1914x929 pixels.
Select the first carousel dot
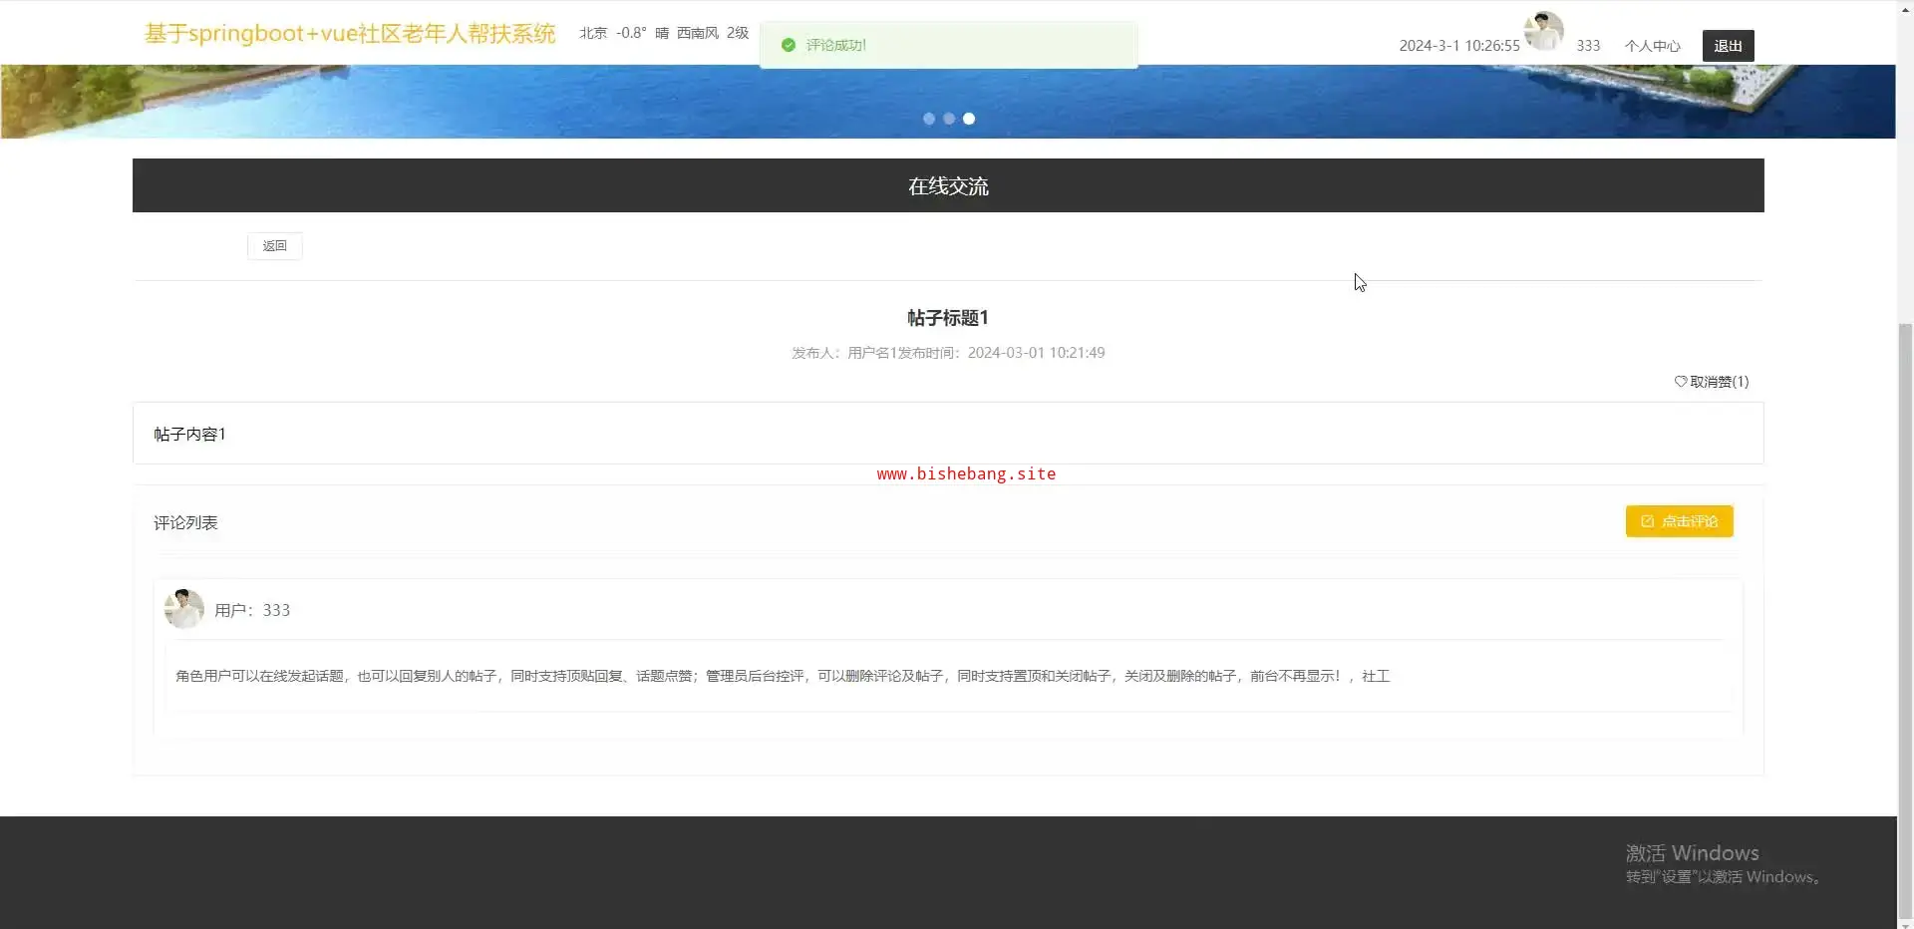pyautogui.click(x=929, y=119)
